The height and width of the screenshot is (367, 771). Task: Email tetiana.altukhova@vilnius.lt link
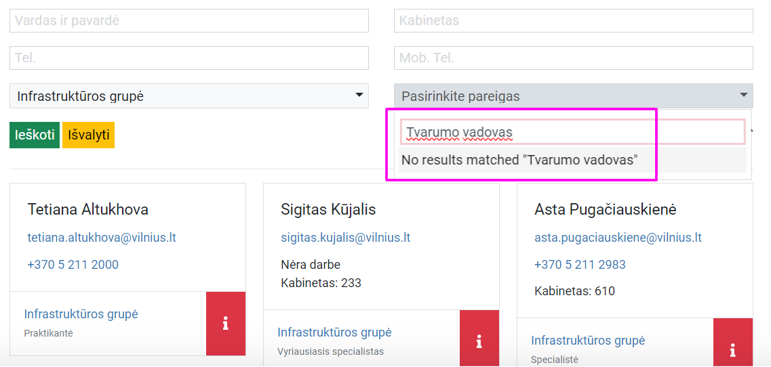[102, 238]
